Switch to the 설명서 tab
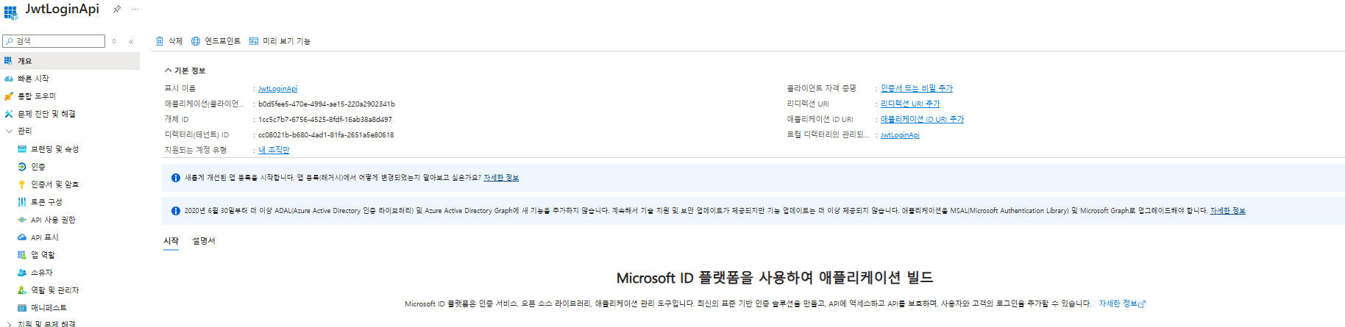1345x327 pixels. click(204, 241)
